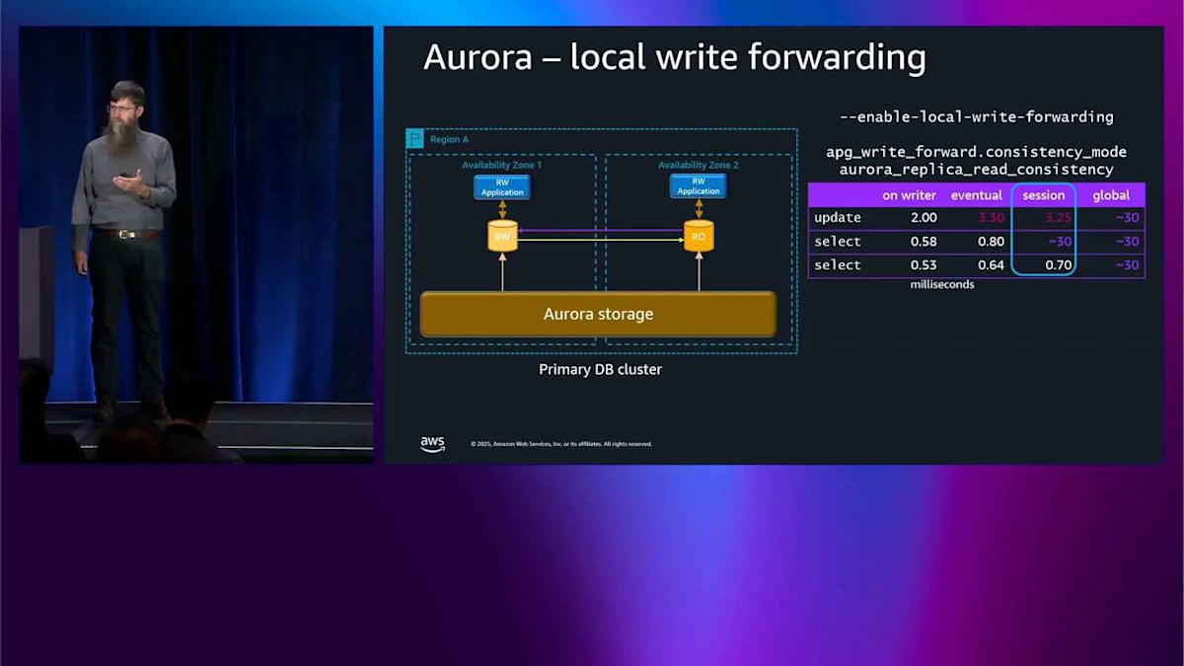Image resolution: width=1184 pixels, height=666 pixels.
Task: Click the 0.58 on-writer value
Action: (x=923, y=242)
